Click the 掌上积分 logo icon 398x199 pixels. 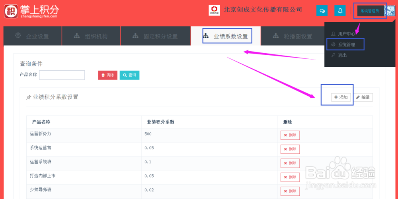tap(11, 12)
